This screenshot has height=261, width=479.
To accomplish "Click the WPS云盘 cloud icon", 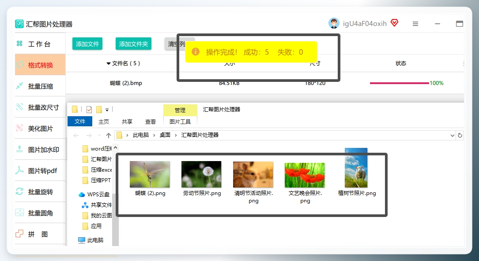I will 82,194.
